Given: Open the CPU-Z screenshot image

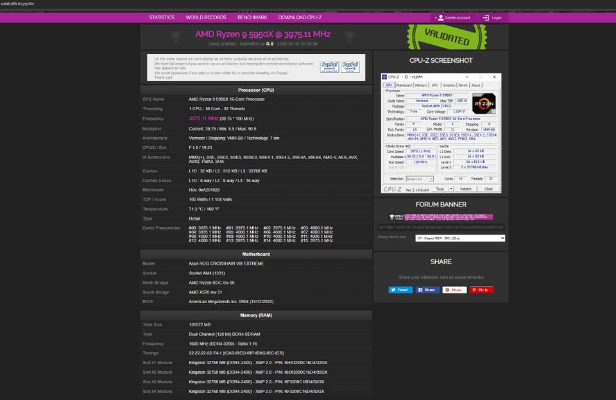Looking at the screenshot, I should point(441,133).
